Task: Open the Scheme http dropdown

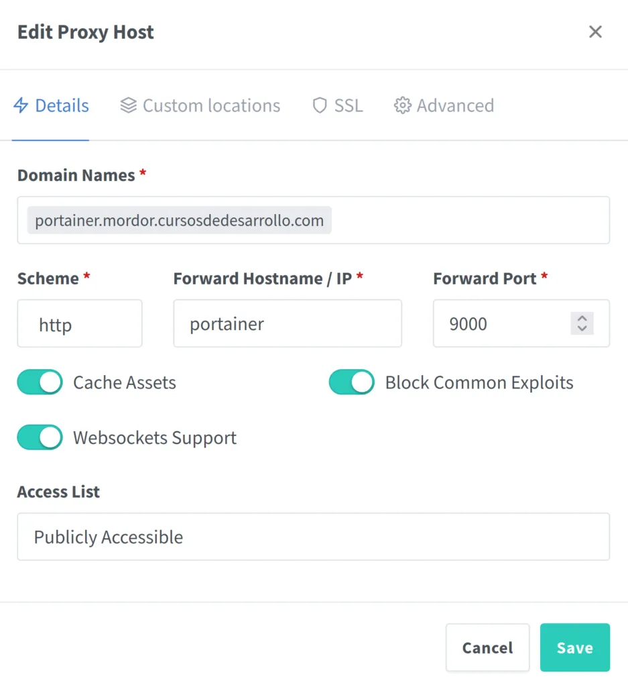Action: (80, 324)
